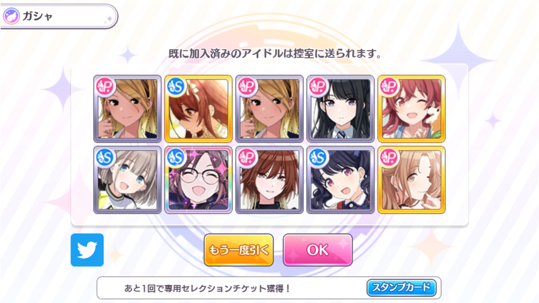
Task: Share the gacha results on Twitter
Action: (x=87, y=250)
